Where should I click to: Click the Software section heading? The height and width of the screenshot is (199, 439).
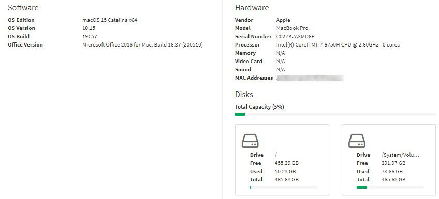click(23, 8)
